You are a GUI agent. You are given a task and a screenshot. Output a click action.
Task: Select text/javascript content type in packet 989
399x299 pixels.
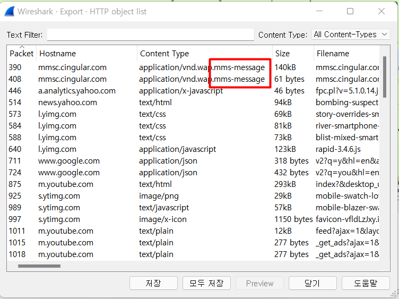point(164,208)
